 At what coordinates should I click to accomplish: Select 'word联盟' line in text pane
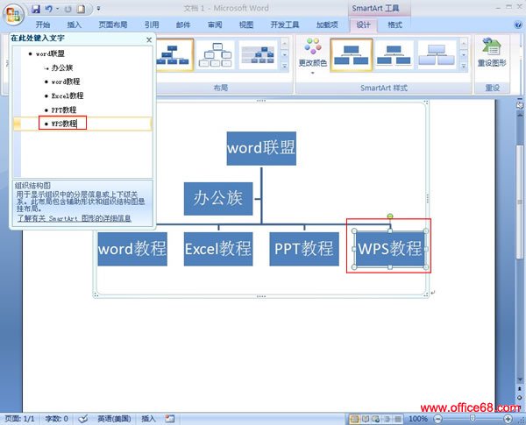[x=50, y=53]
